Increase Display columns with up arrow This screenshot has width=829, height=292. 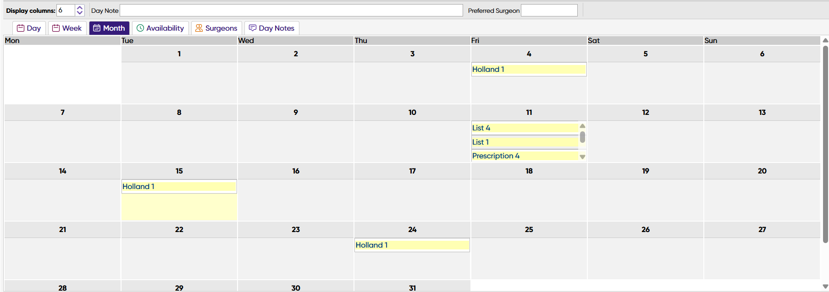[80, 7]
